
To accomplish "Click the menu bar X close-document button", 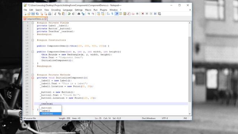I will tap(190, 10).
